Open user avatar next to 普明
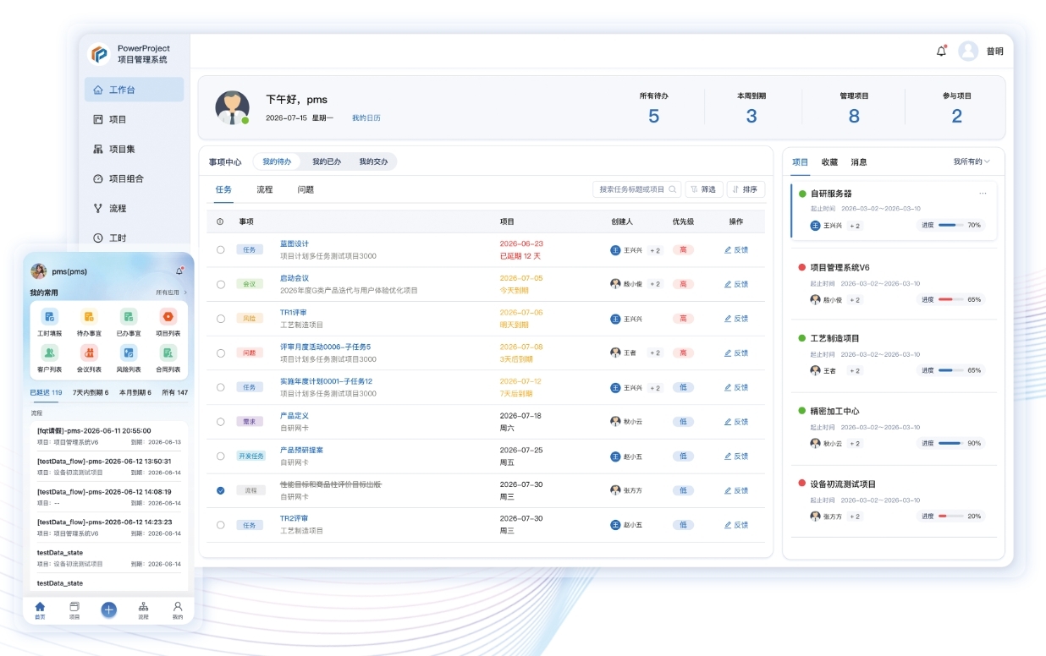The height and width of the screenshot is (656, 1046). click(x=968, y=51)
